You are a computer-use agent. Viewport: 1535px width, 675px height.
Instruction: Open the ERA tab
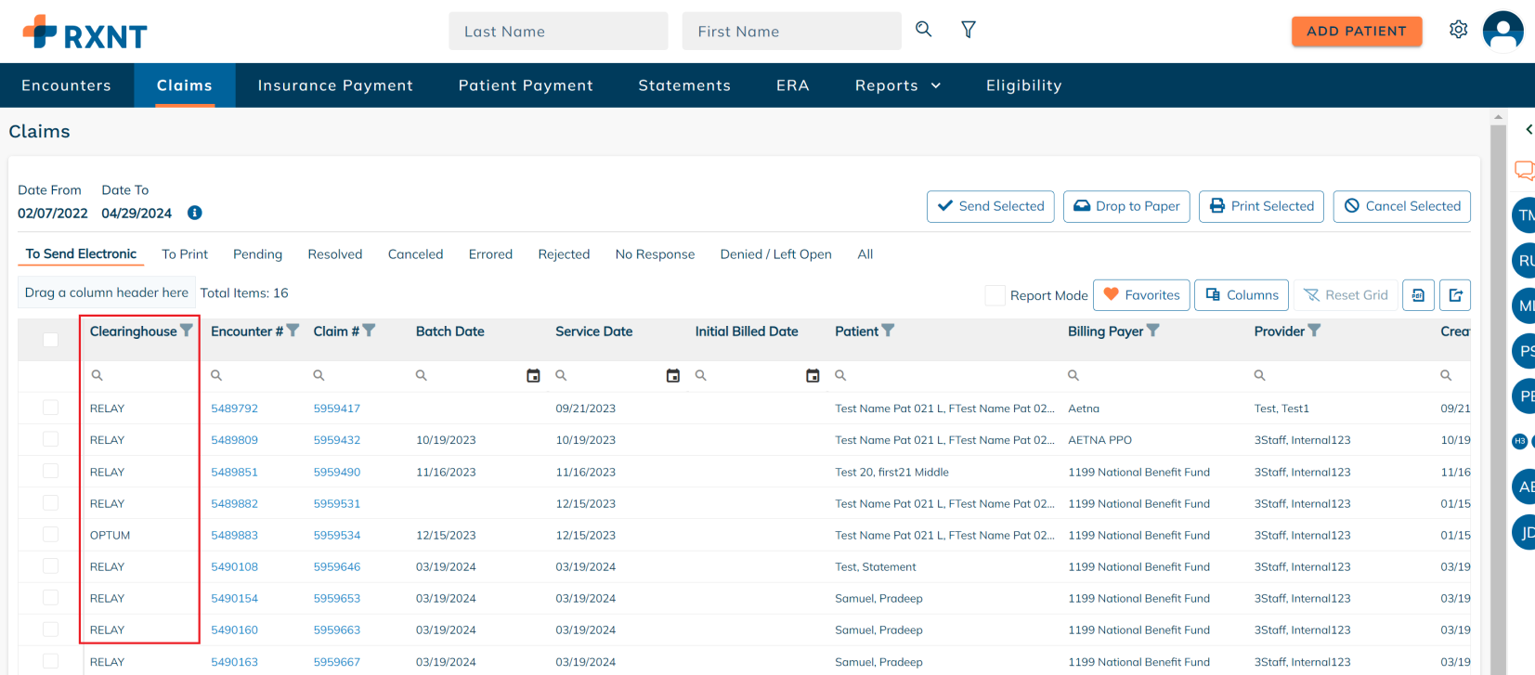coord(793,85)
